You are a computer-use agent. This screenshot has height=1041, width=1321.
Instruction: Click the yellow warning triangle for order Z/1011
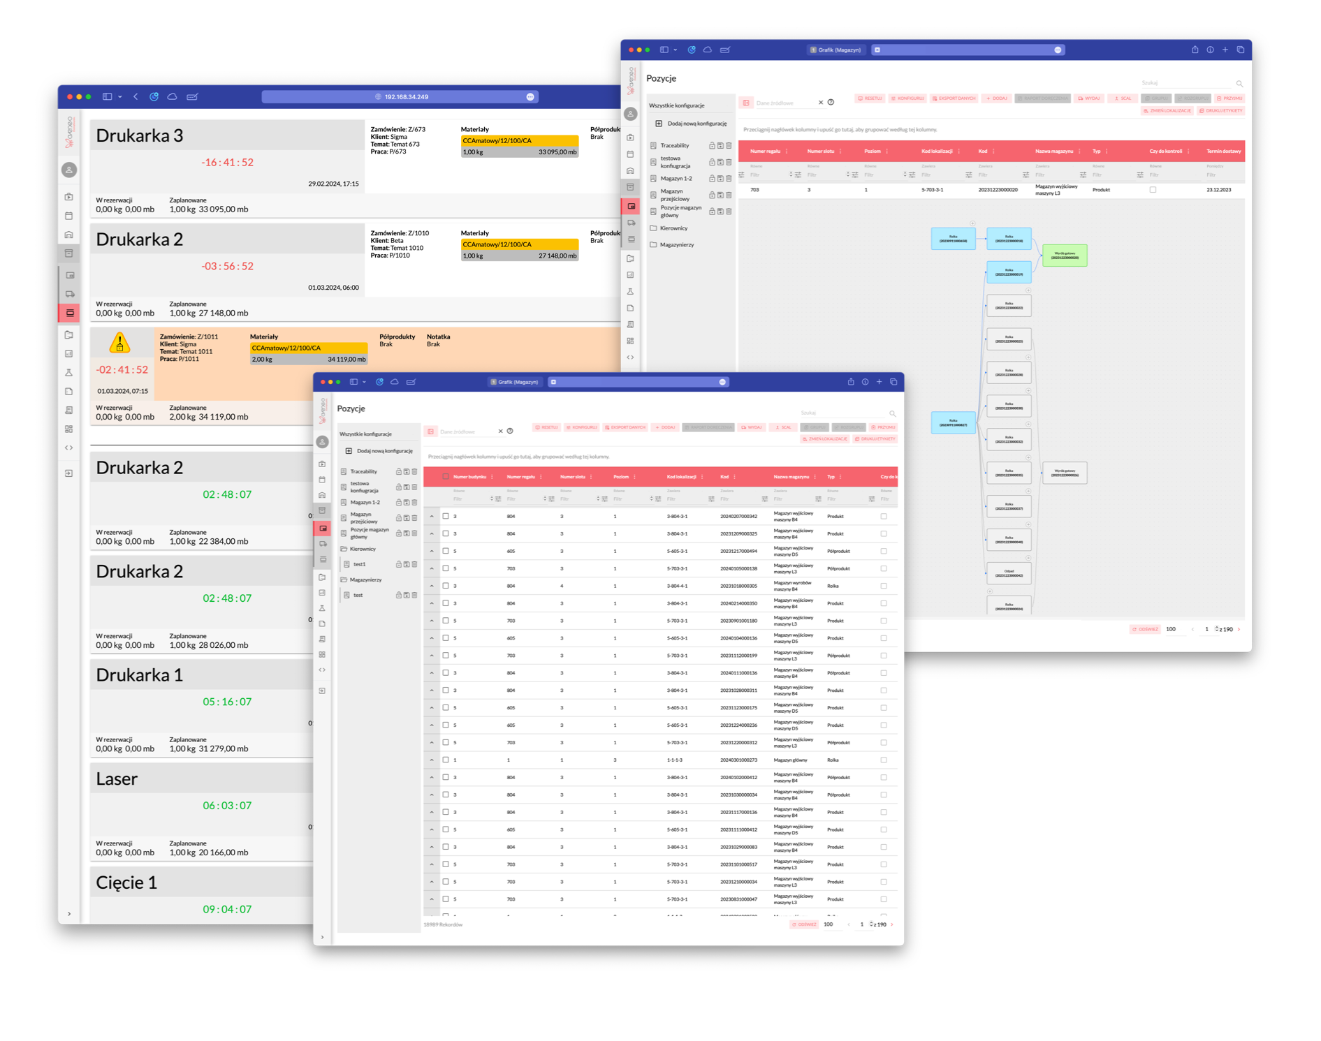coord(120,343)
